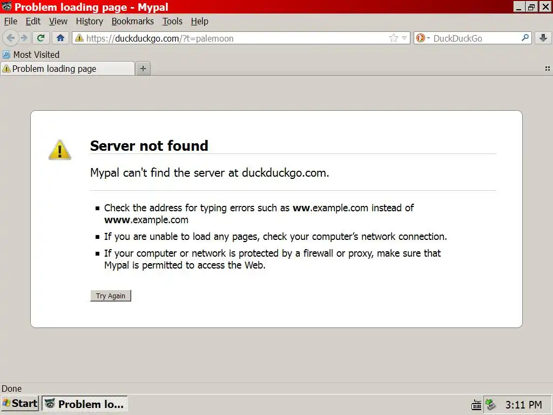Select the Problem lo... taskbar button

point(85,403)
